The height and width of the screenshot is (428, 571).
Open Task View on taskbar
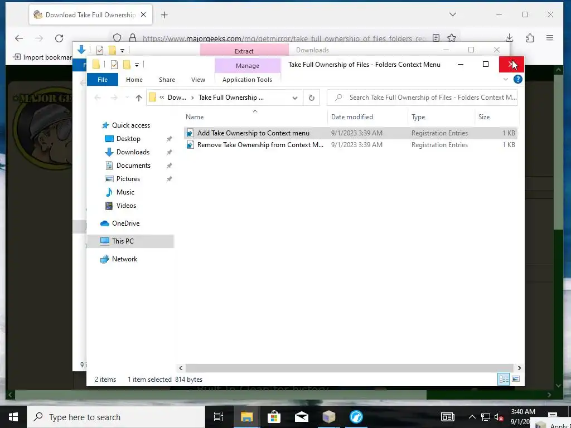click(219, 417)
